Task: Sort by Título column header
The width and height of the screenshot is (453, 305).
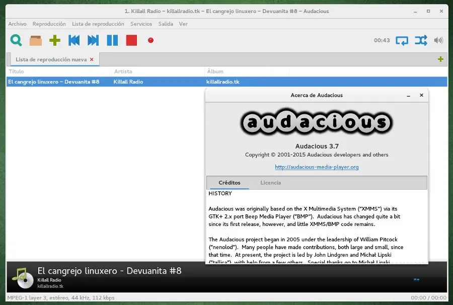Action: 59,71
